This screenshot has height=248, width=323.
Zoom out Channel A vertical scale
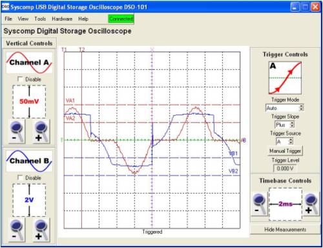[x=17, y=131]
